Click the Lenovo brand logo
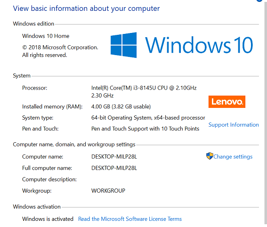 pyautogui.click(x=227, y=102)
